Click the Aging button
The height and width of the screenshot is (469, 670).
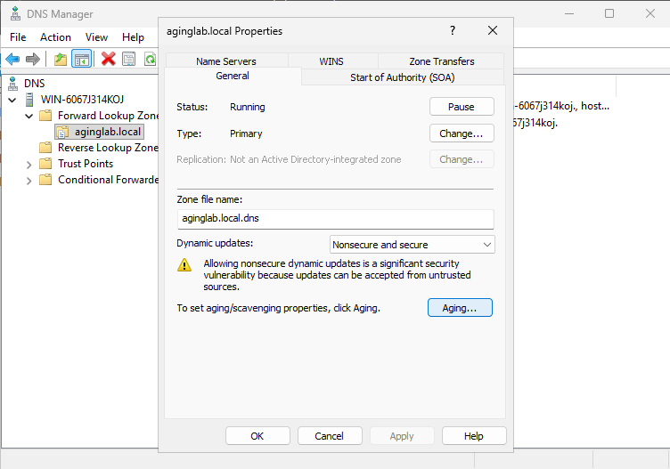(x=460, y=308)
